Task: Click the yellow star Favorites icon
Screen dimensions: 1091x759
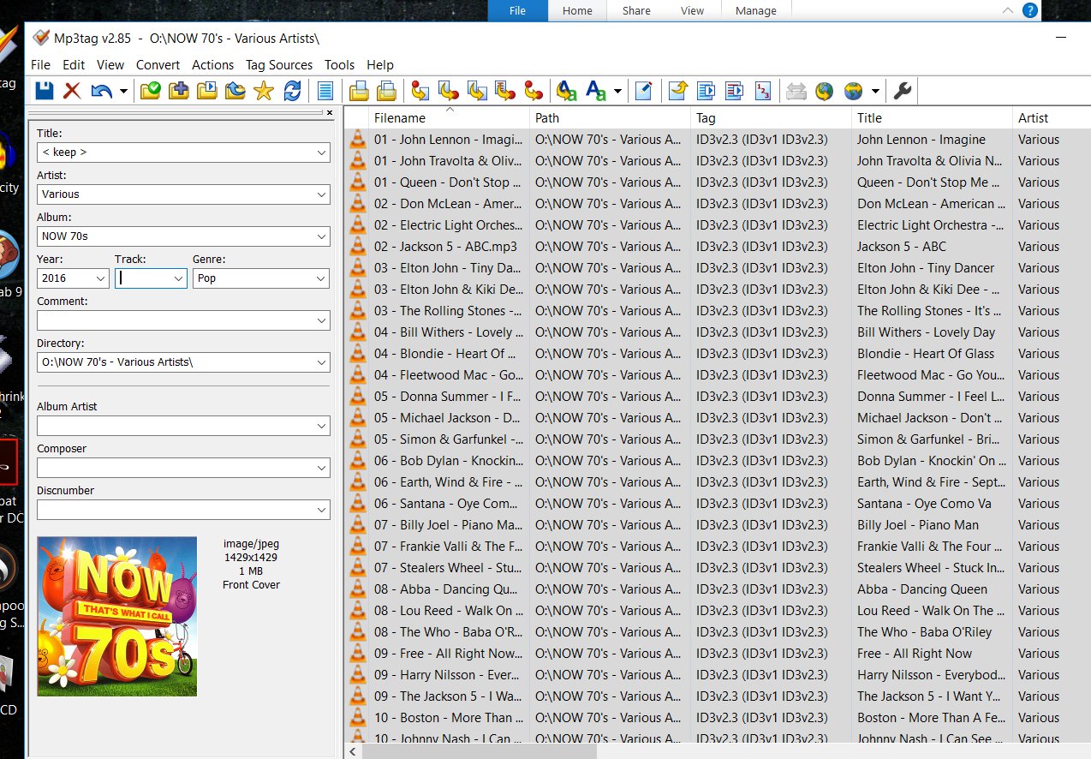Action: point(264,91)
